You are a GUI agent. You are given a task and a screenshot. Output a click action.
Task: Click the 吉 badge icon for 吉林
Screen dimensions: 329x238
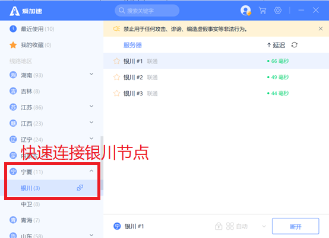point(13,91)
